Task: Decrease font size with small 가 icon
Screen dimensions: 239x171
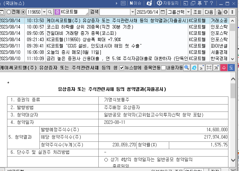Action: tap(202, 68)
